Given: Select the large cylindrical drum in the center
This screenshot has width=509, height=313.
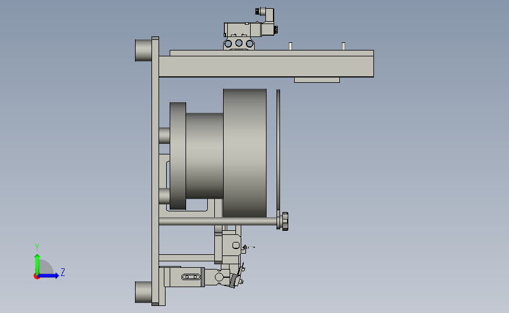Looking at the screenshot, I should point(245,153).
